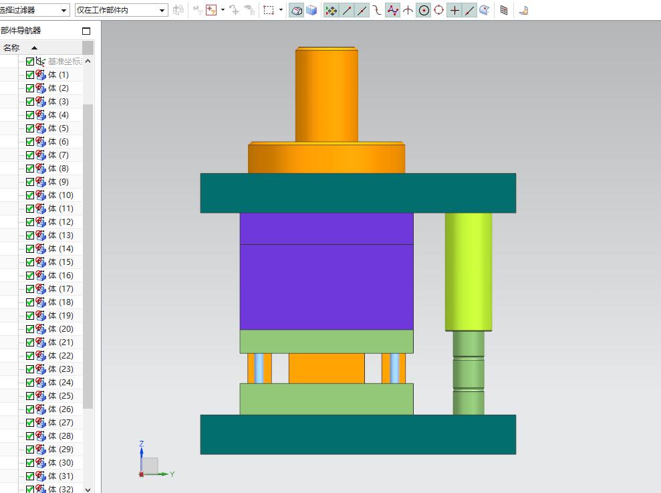This screenshot has height=493, width=661.
Task: Click the navigator scrollbar down arrow
Action: tap(88, 489)
